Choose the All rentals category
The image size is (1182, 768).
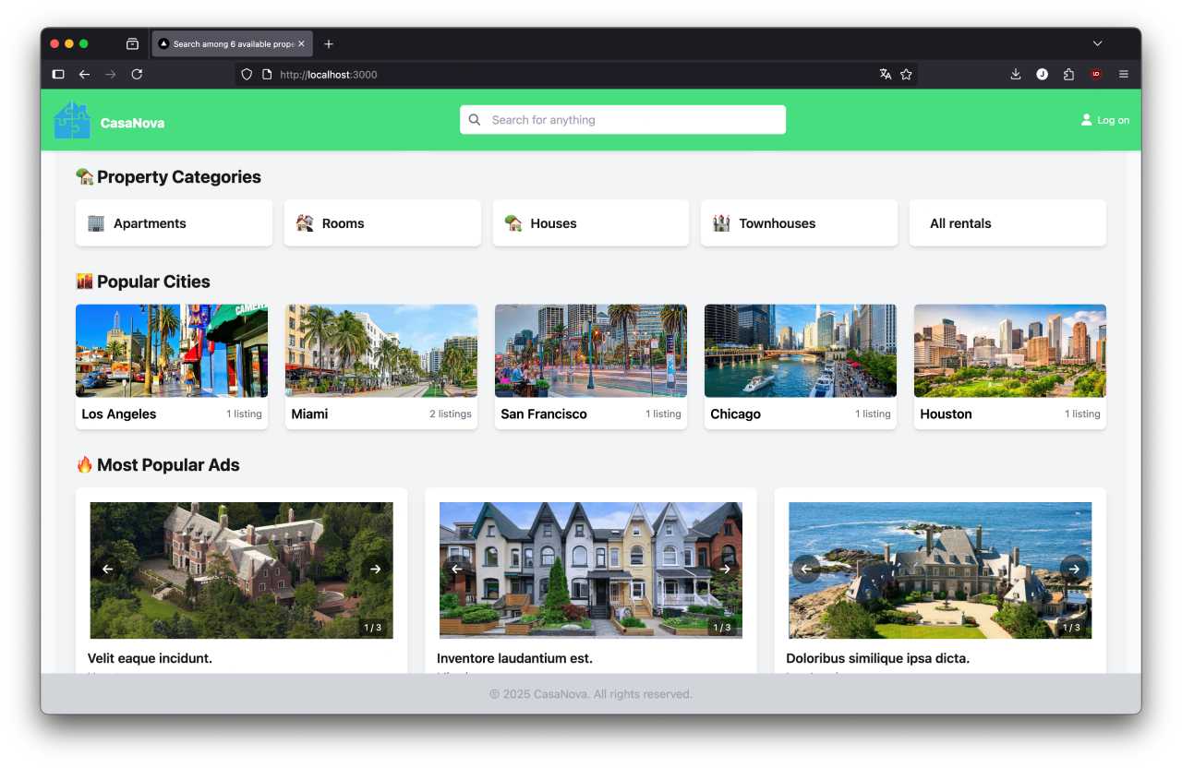[x=1007, y=223]
